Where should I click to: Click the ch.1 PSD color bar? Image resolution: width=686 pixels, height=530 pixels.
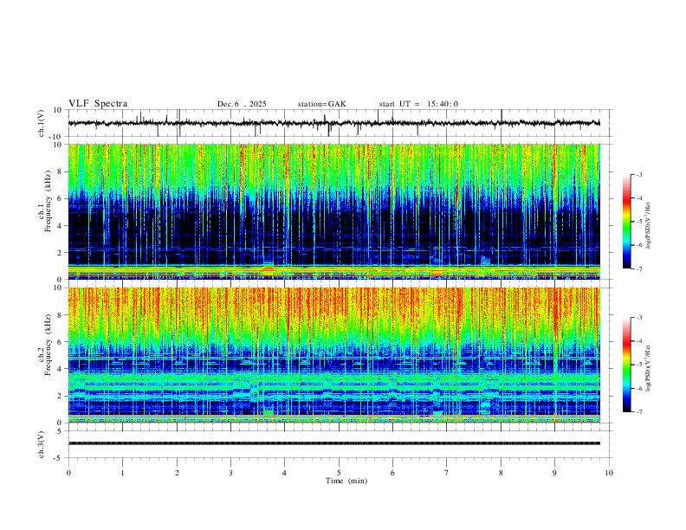pyautogui.click(x=627, y=222)
